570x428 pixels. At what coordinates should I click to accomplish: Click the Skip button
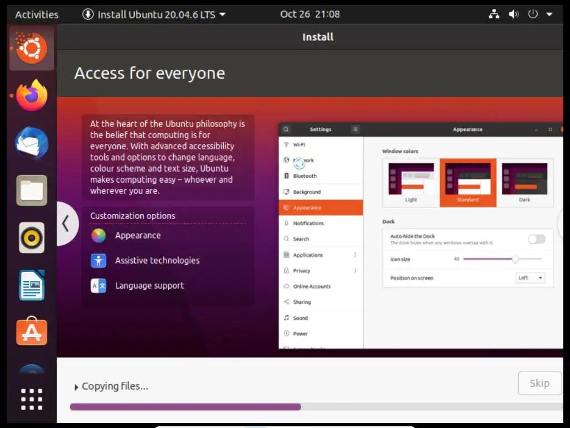pos(539,383)
